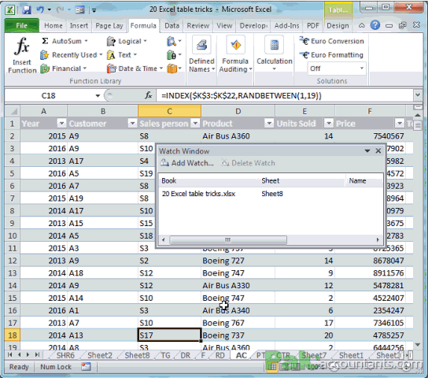Screen dimensions: 428x378
Task: Open the Product column filter dropdown
Action: (x=269, y=124)
